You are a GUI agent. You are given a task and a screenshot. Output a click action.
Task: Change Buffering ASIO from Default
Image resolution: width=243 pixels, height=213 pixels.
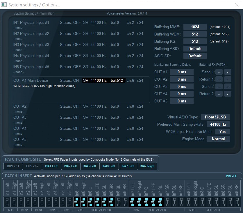pyautogui.click(x=195, y=48)
